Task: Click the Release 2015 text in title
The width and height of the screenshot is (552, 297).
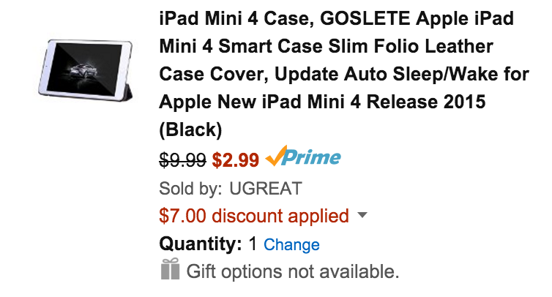Action: click(x=426, y=102)
